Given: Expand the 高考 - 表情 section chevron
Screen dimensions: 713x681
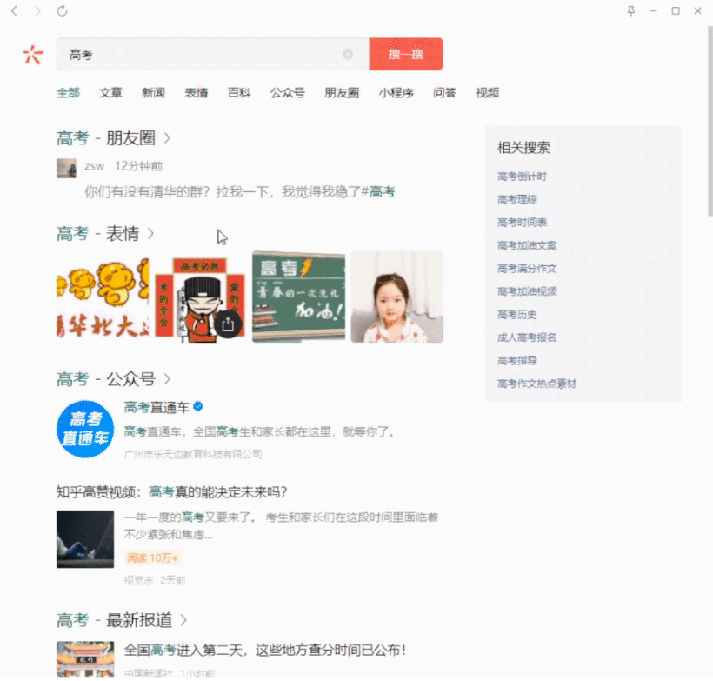Looking at the screenshot, I should (x=150, y=233).
